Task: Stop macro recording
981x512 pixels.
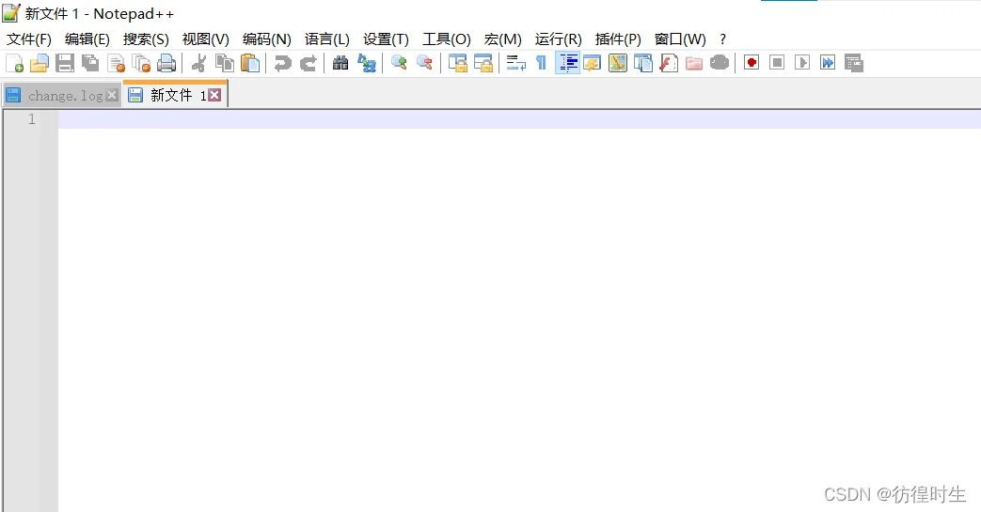Action: coord(777,63)
